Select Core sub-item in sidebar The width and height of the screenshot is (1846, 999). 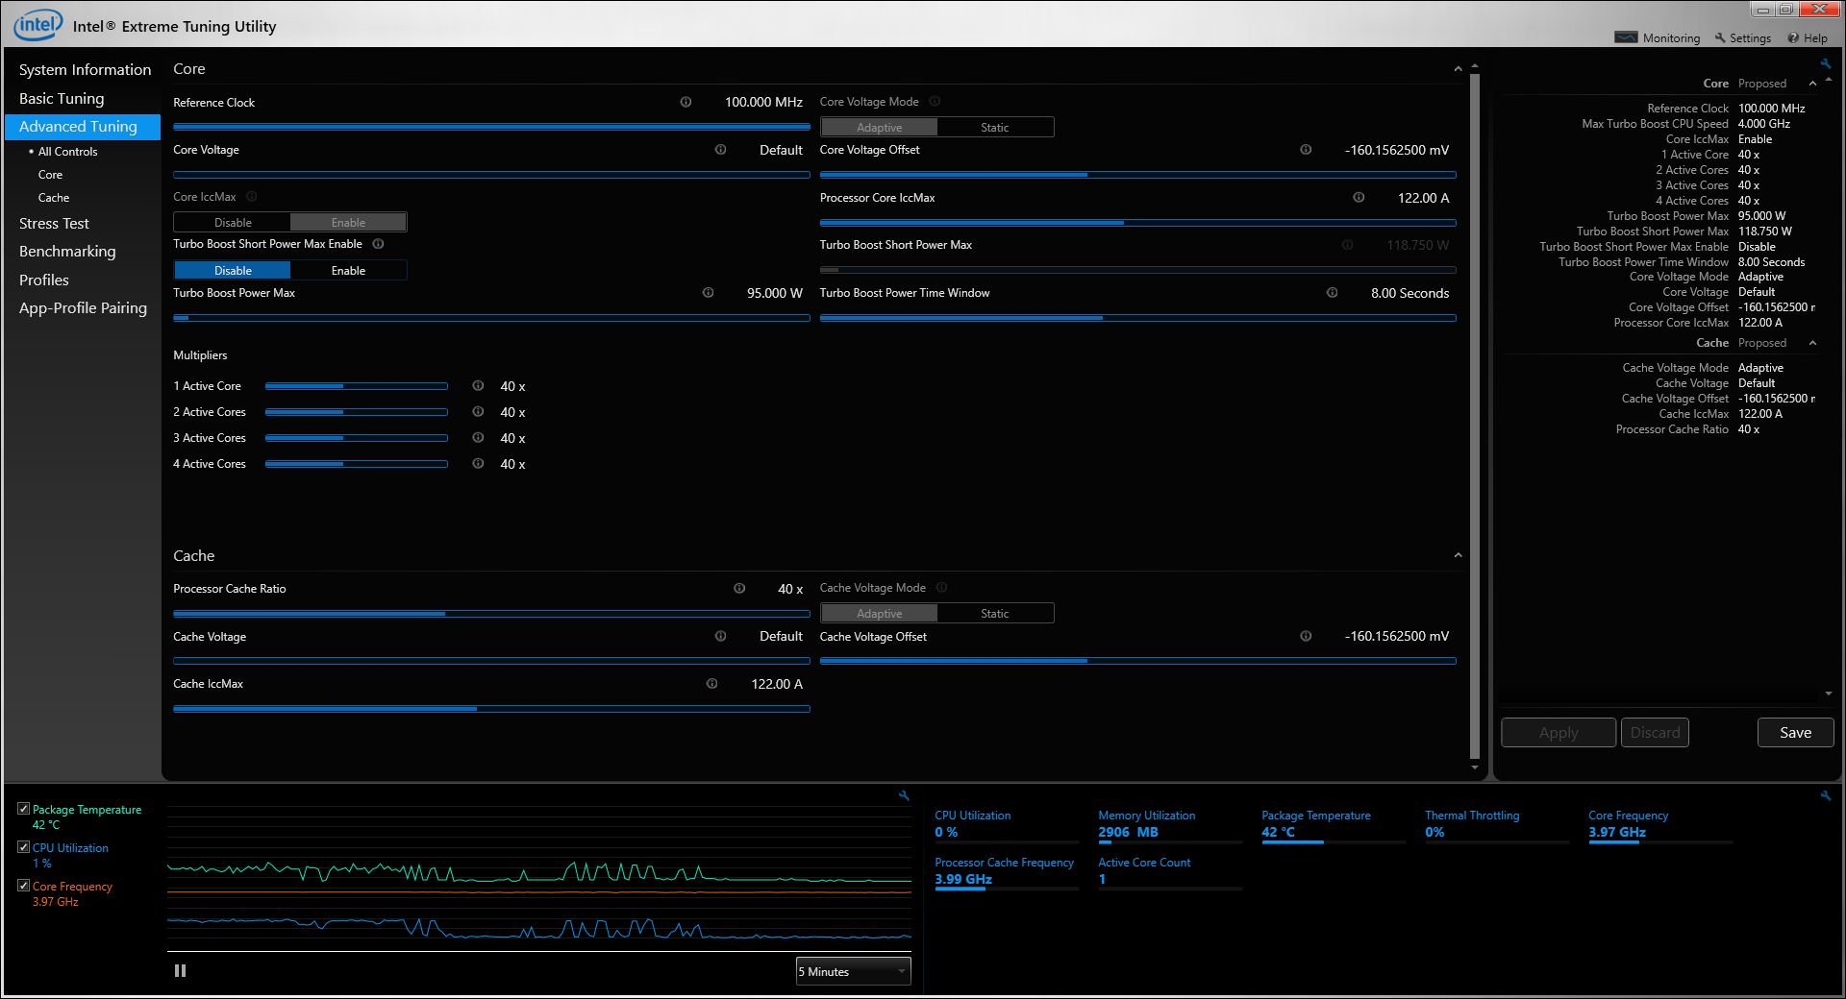50,175
